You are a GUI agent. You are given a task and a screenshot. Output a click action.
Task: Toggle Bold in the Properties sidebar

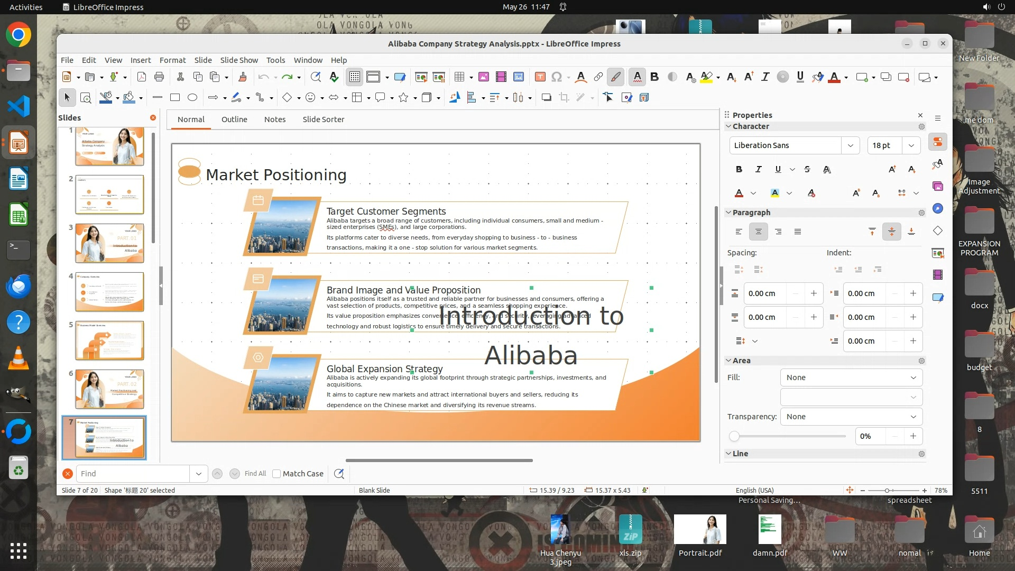coord(739,169)
